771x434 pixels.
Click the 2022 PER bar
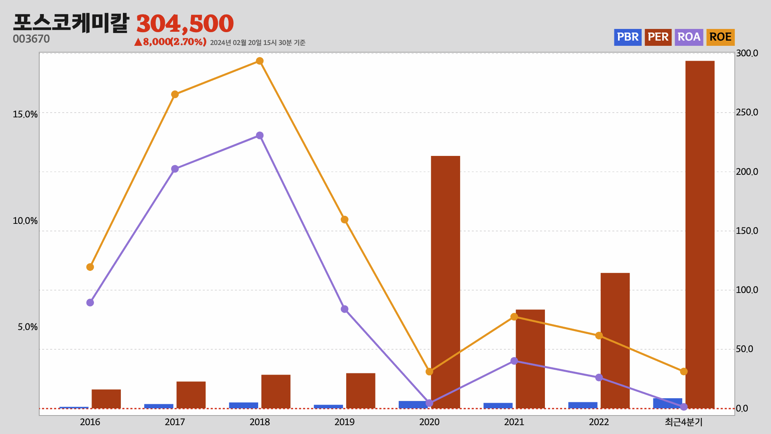coord(615,341)
